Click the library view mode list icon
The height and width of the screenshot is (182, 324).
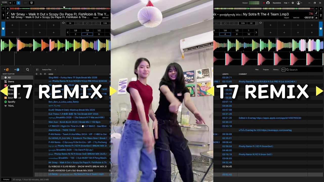point(37,70)
